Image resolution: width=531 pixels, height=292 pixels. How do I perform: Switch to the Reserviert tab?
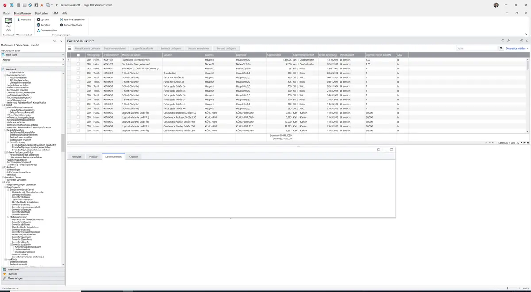(x=77, y=157)
